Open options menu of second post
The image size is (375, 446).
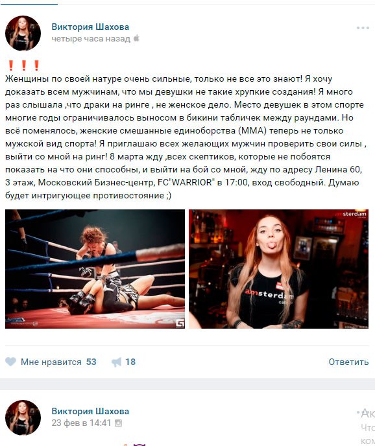click(363, 412)
